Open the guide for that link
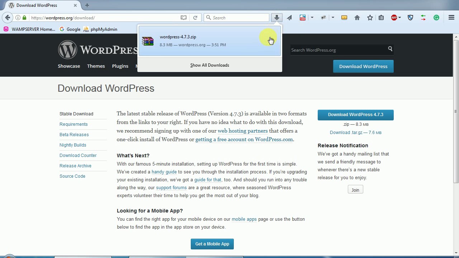The height and width of the screenshot is (258, 459). tap(208, 180)
